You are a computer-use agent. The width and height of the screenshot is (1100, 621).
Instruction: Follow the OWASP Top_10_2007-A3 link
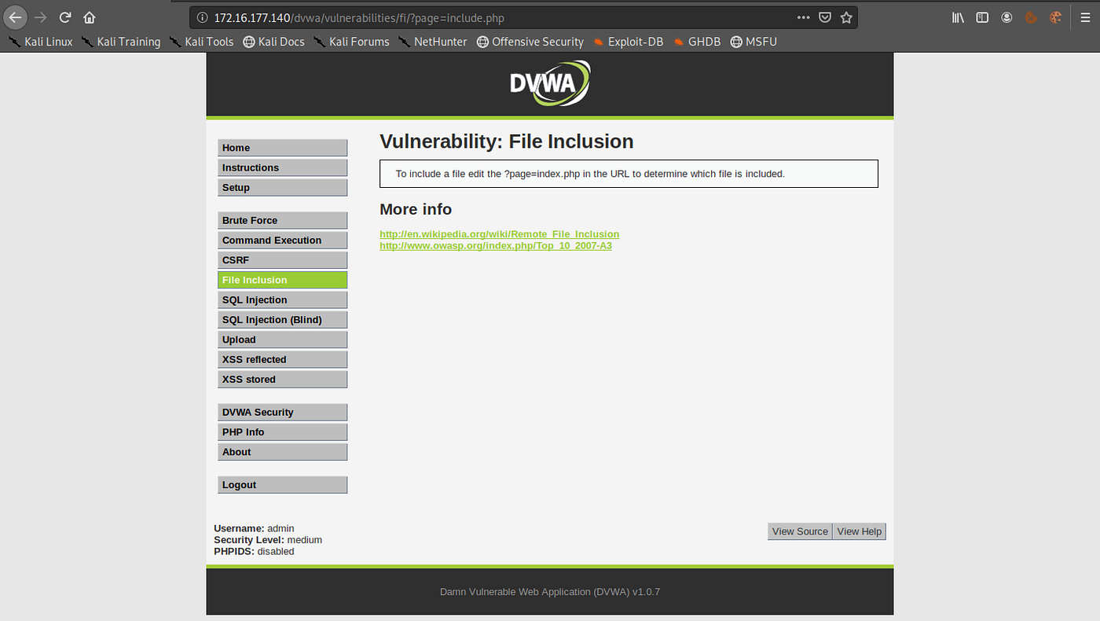pos(496,246)
